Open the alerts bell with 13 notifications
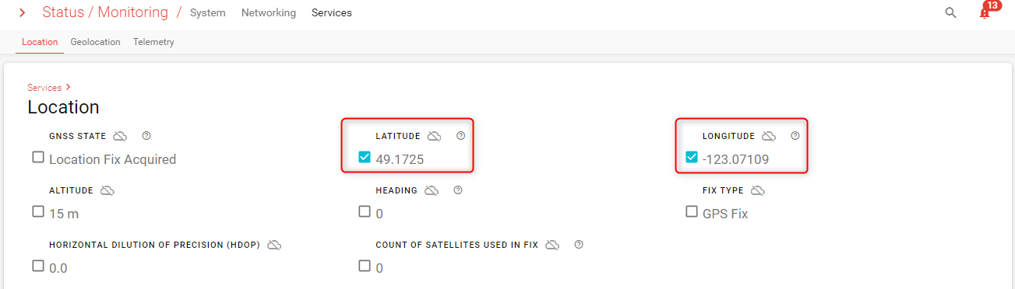 985,12
